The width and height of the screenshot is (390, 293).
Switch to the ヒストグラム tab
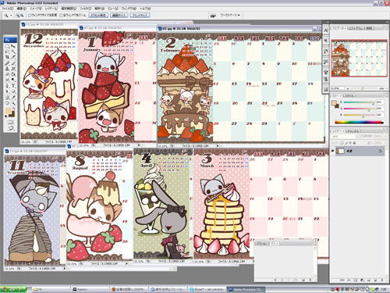(x=356, y=28)
